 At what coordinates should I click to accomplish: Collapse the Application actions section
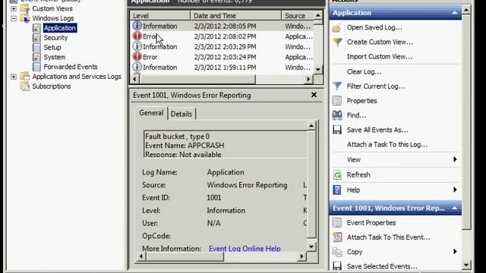454,13
